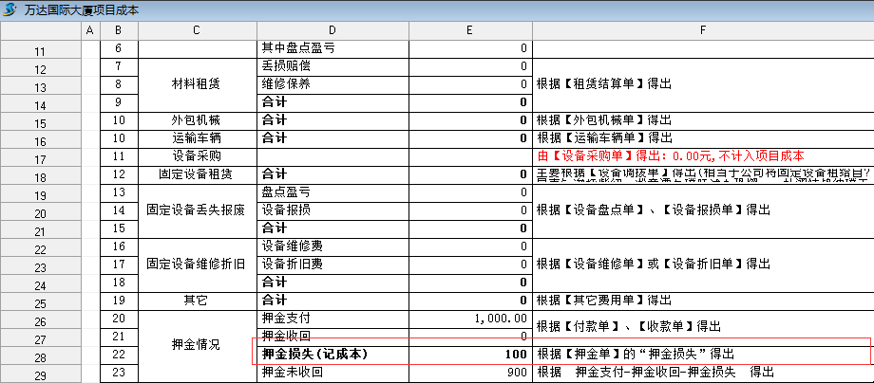
Task: Select the 材料租赁 category cell
Action: [x=197, y=83]
